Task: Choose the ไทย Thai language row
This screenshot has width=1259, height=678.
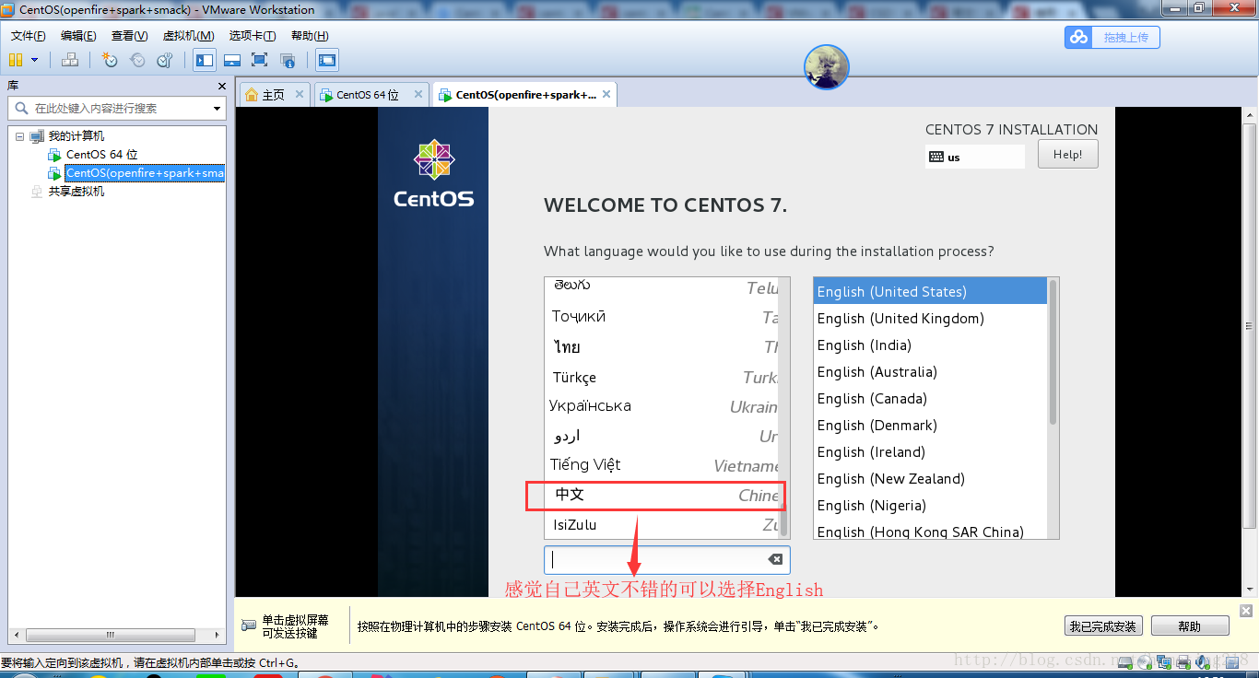Action: (x=662, y=347)
